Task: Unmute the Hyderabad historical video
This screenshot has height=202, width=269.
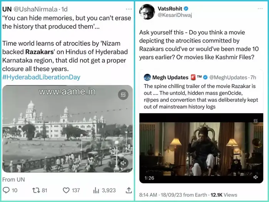Action: (123, 163)
